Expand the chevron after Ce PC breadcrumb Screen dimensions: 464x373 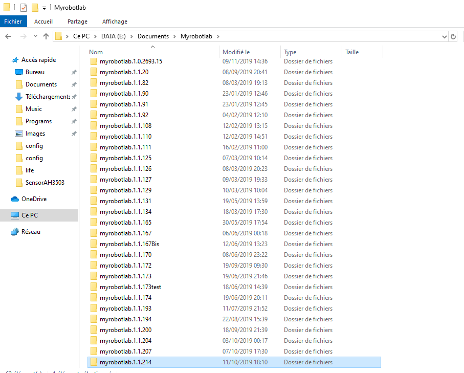pos(95,36)
